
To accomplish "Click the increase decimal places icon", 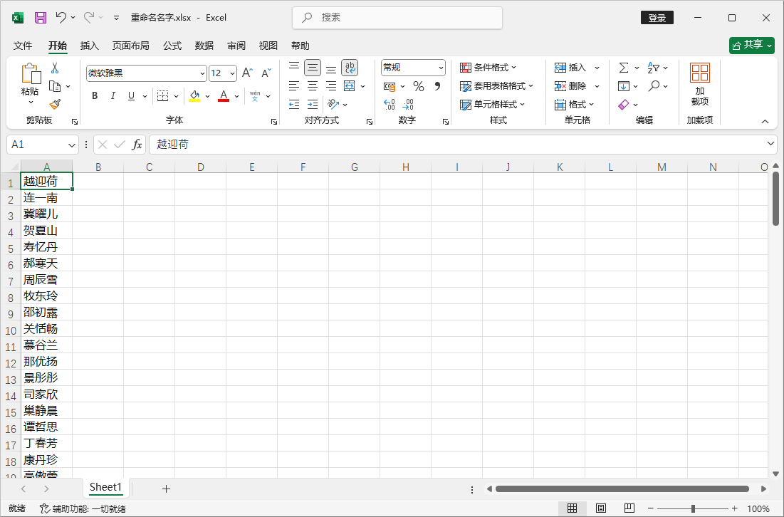I will [390, 105].
